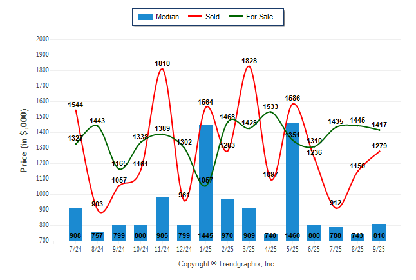Viewport: 416px width, 280px height.
Task: Pick the Sold low point labeled 903
Action: tap(98, 209)
